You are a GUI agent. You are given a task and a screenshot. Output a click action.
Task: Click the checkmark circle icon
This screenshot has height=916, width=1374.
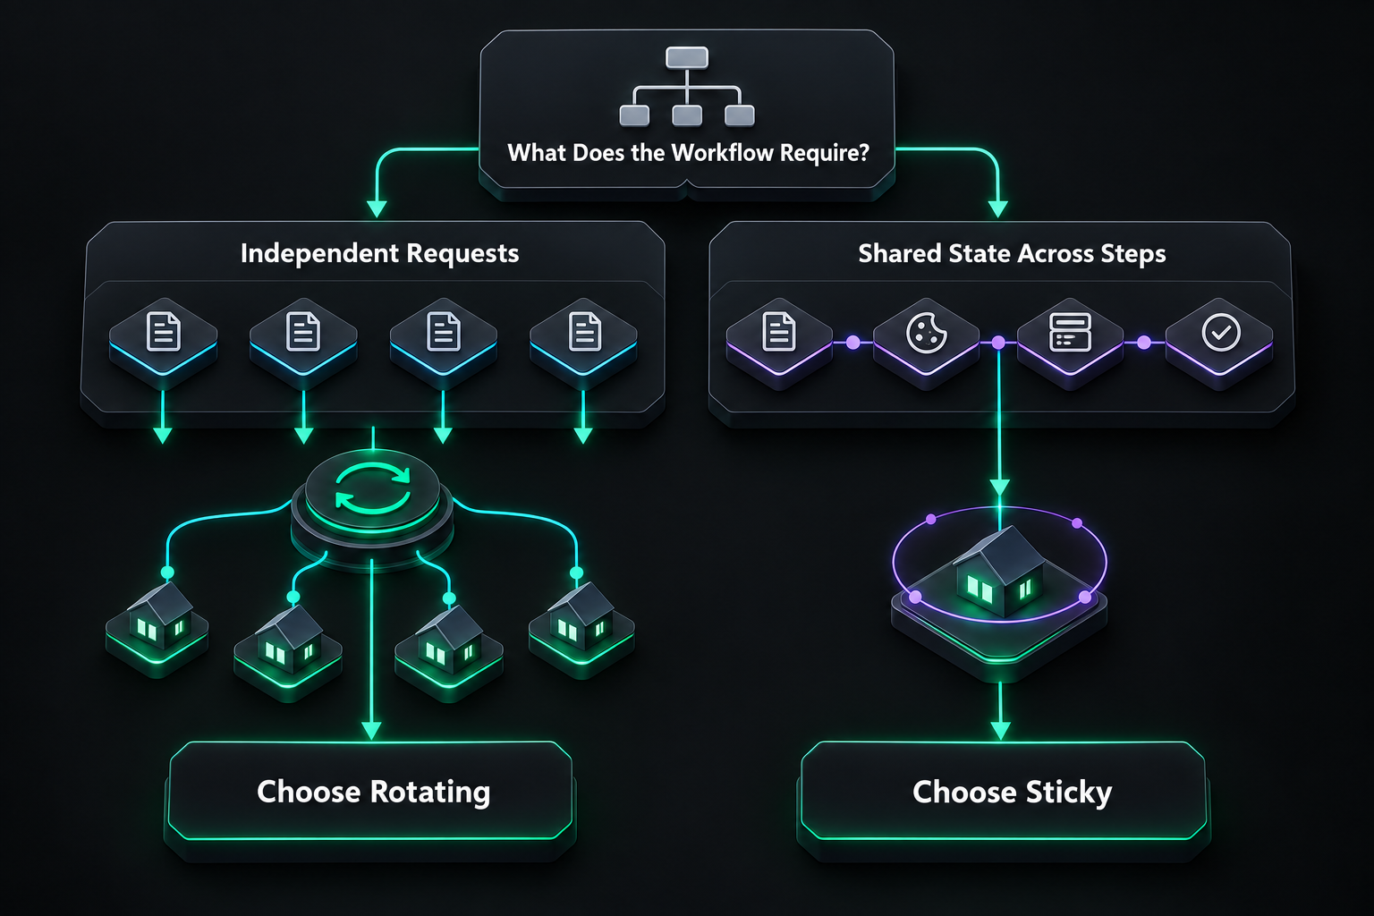1221,332
